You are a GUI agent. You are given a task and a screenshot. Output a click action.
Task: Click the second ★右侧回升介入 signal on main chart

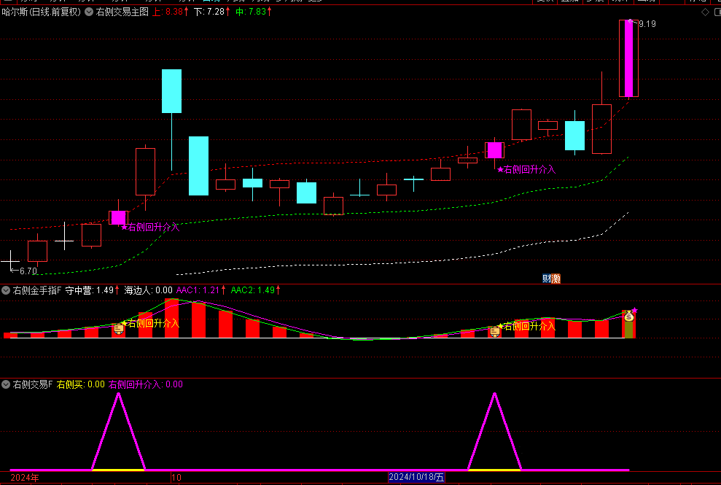[x=526, y=169]
